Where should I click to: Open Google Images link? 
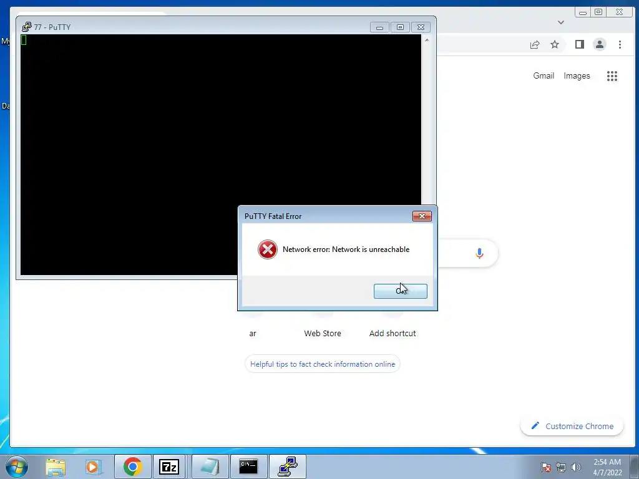(x=577, y=75)
